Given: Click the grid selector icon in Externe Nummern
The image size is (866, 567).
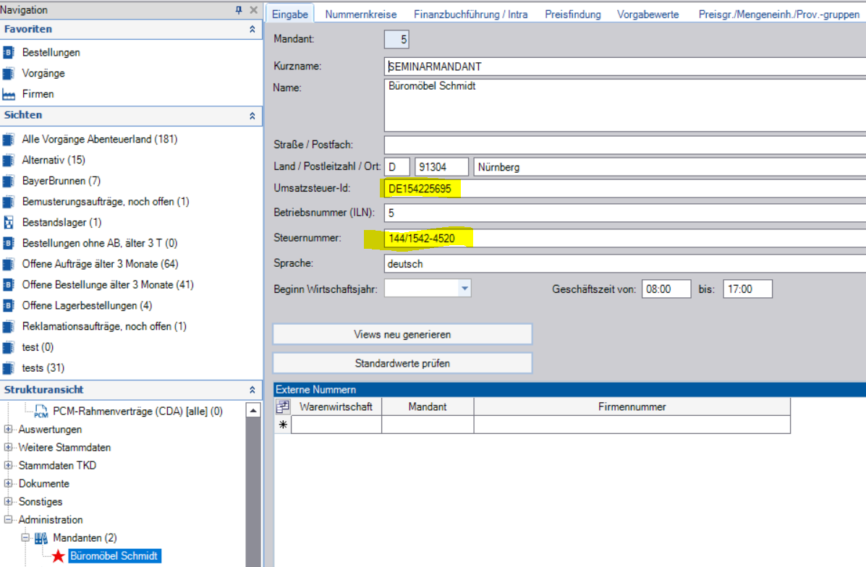Looking at the screenshot, I should [x=283, y=407].
